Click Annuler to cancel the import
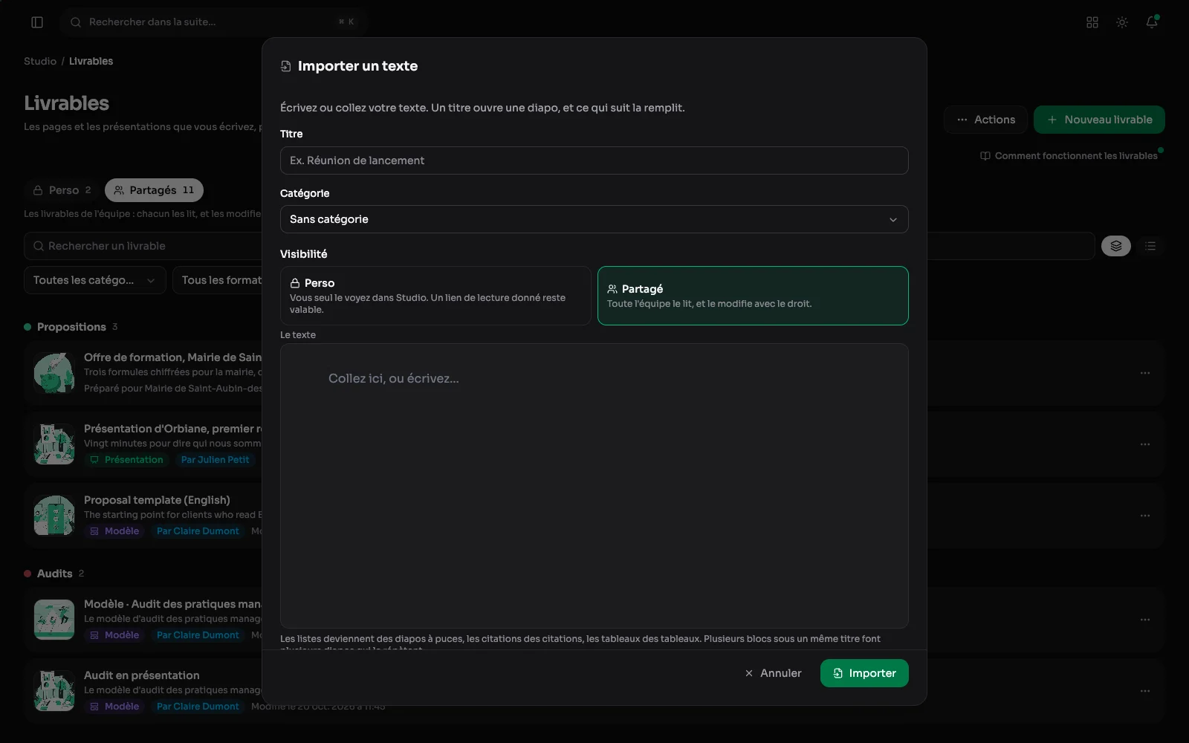This screenshot has height=743, width=1189. (773, 673)
